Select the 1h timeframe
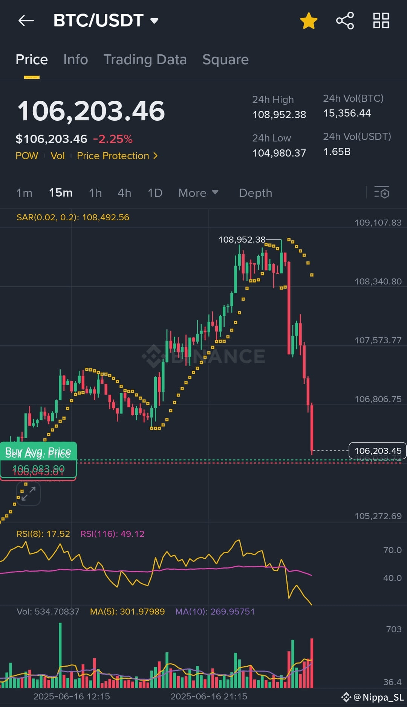407x707 pixels. click(95, 193)
